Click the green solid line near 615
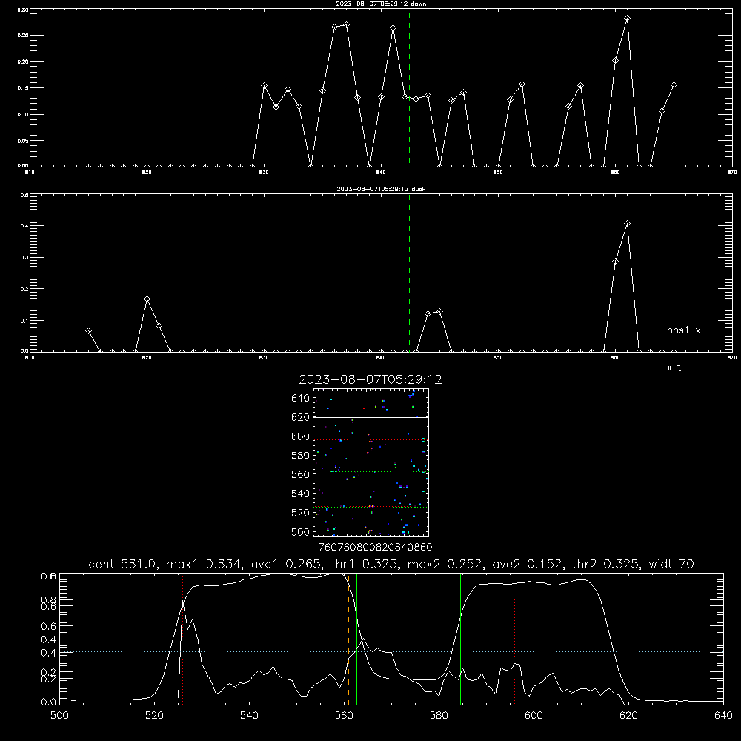Image resolution: width=741 pixels, height=741 pixels. [605, 639]
